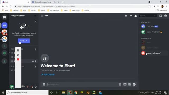Click Edit Channel link
Viewport: 169px width, 95px height.
point(48,74)
